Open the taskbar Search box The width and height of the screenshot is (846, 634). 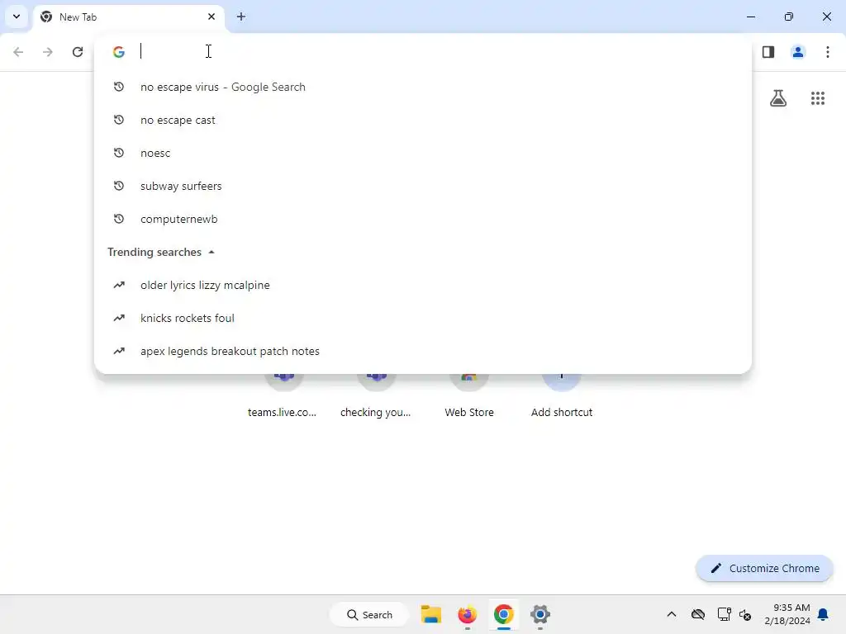click(369, 614)
